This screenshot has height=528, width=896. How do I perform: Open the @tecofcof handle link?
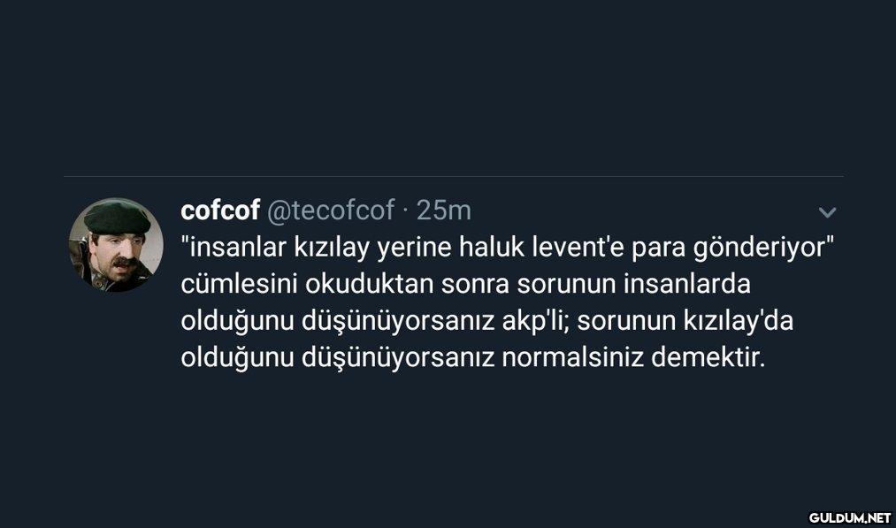click(x=330, y=210)
